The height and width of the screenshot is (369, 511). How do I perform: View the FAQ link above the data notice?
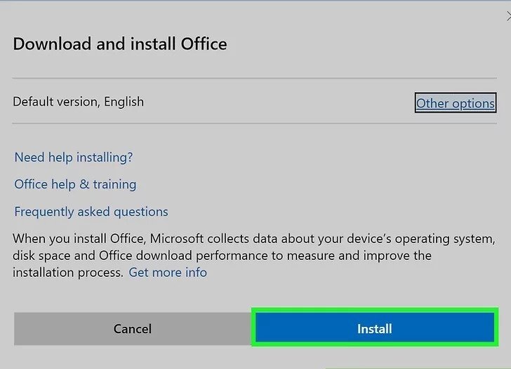point(91,212)
